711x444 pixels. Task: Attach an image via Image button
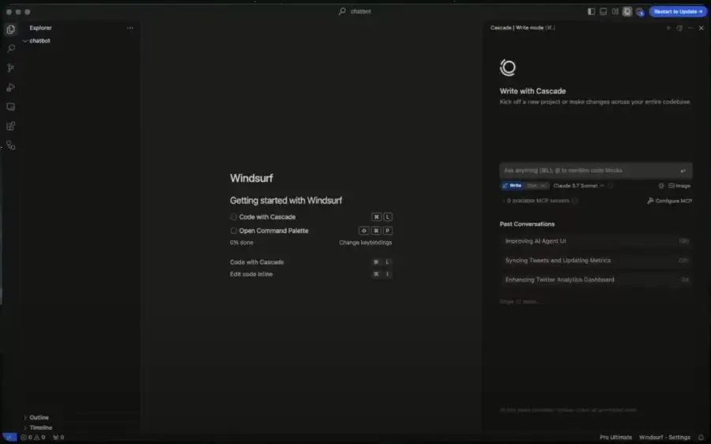tap(679, 186)
